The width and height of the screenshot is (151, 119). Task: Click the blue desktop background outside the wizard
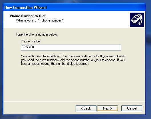pos(148,68)
